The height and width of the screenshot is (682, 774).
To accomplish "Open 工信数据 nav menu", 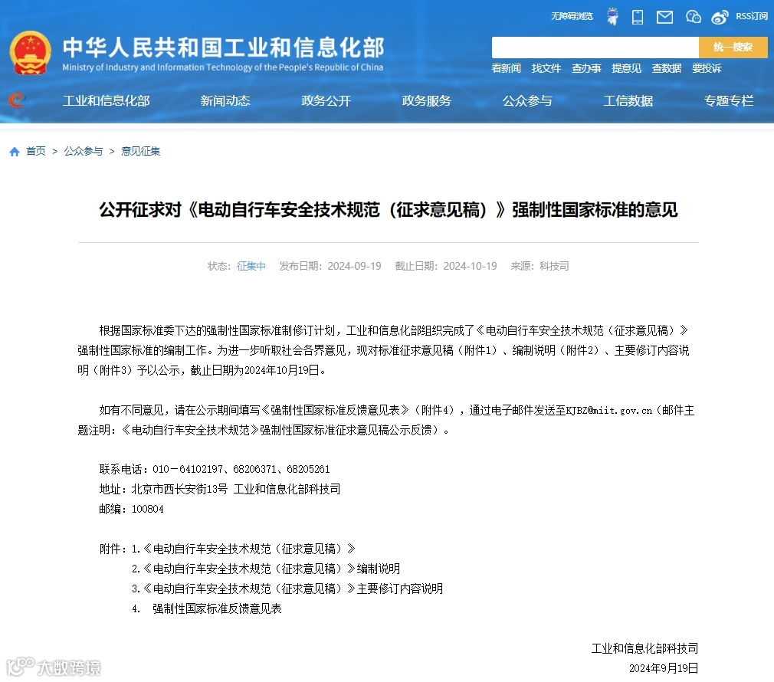I will point(628,100).
